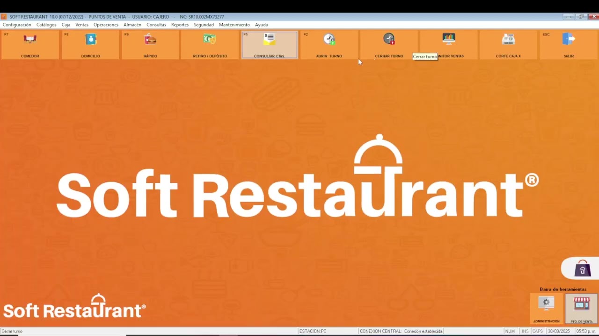This screenshot has height=336, width=599.
Task: Open the Reportes menu
Action: (180, 25)
